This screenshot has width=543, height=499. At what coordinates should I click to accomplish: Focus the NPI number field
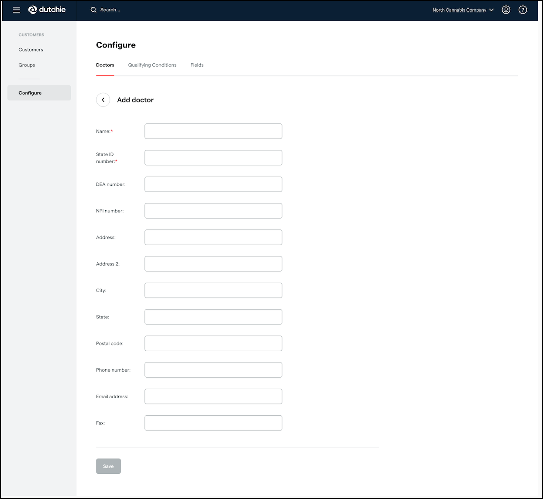(x=213, y=211)
